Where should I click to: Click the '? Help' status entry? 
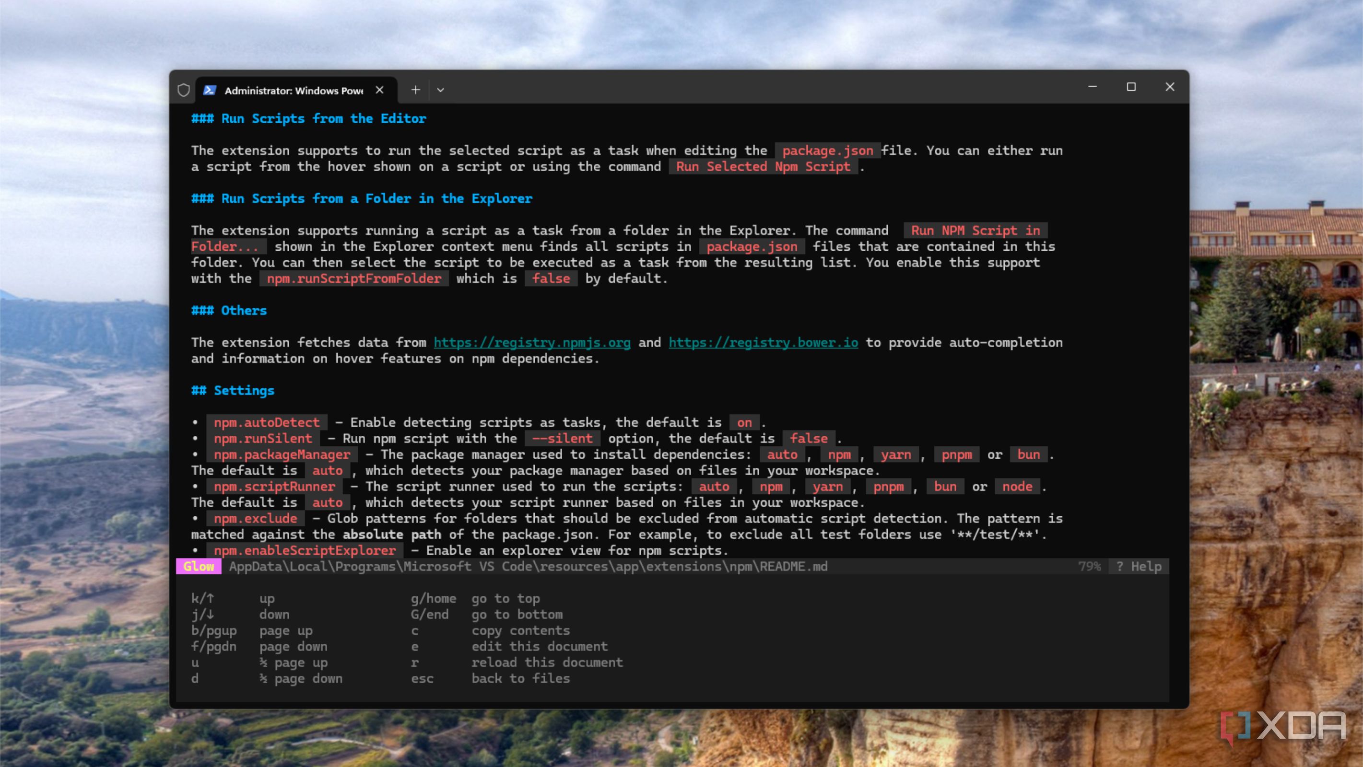pos(1139,567)
